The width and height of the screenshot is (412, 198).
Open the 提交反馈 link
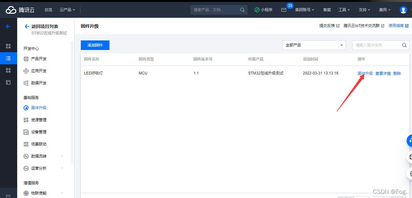point(329,26)
